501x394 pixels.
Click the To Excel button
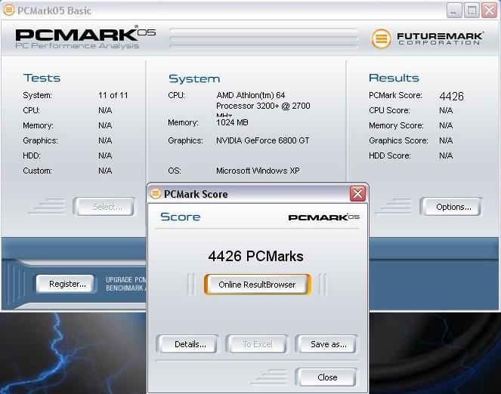[x=258, y=344]
